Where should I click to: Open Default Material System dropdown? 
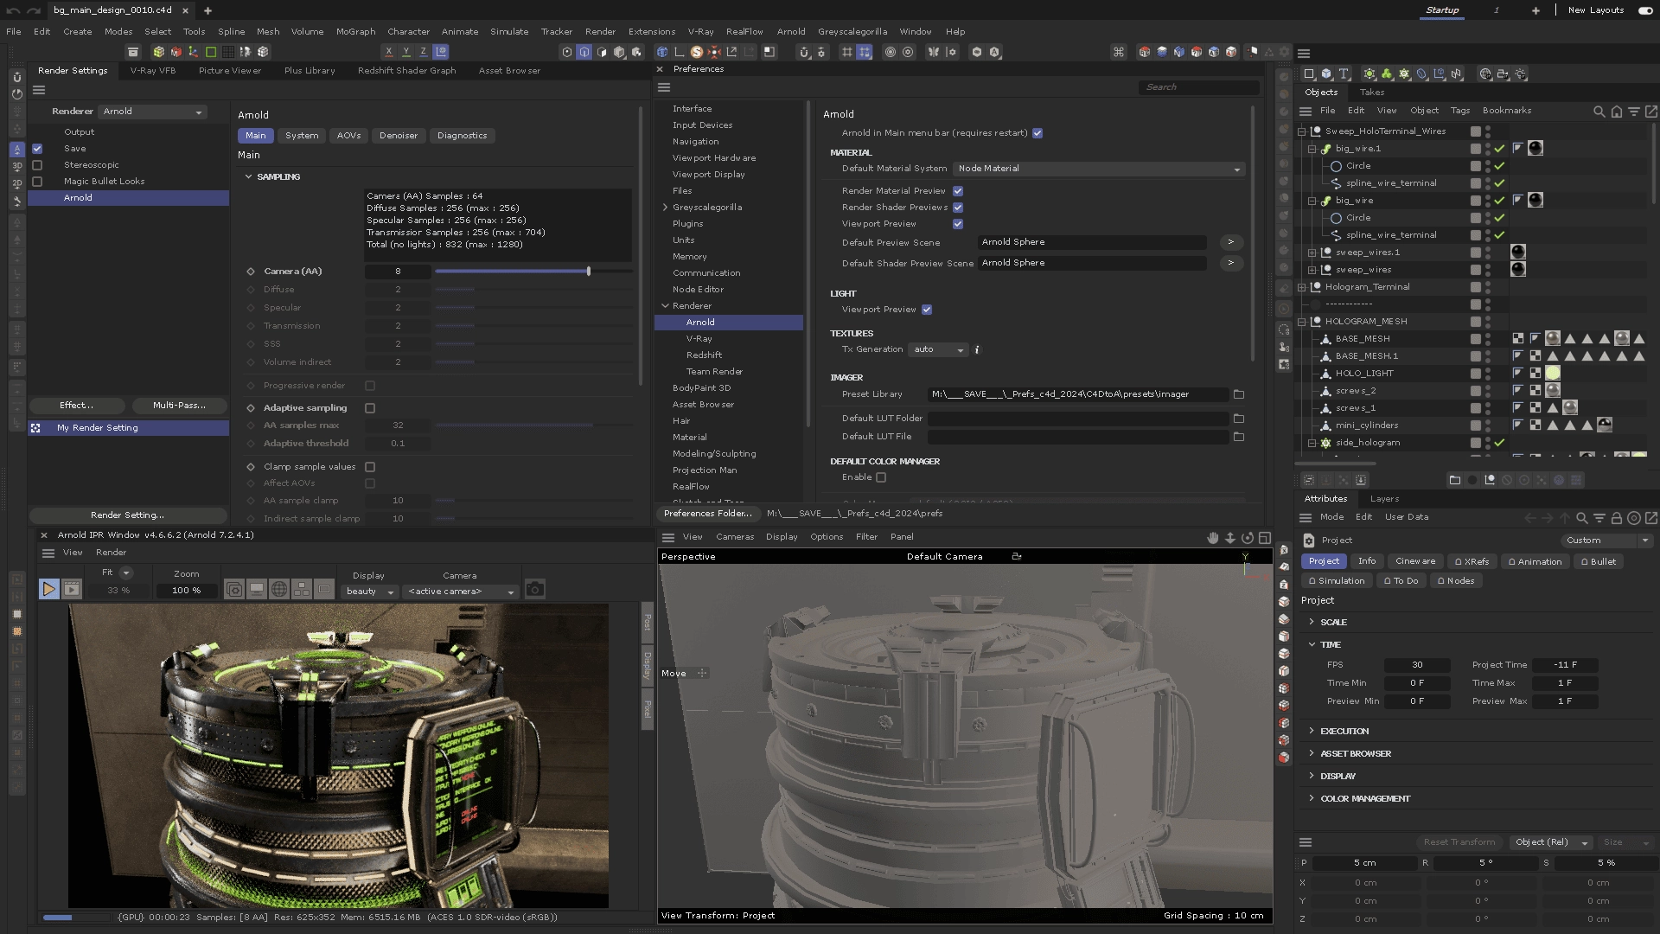tap(1098, 169)
